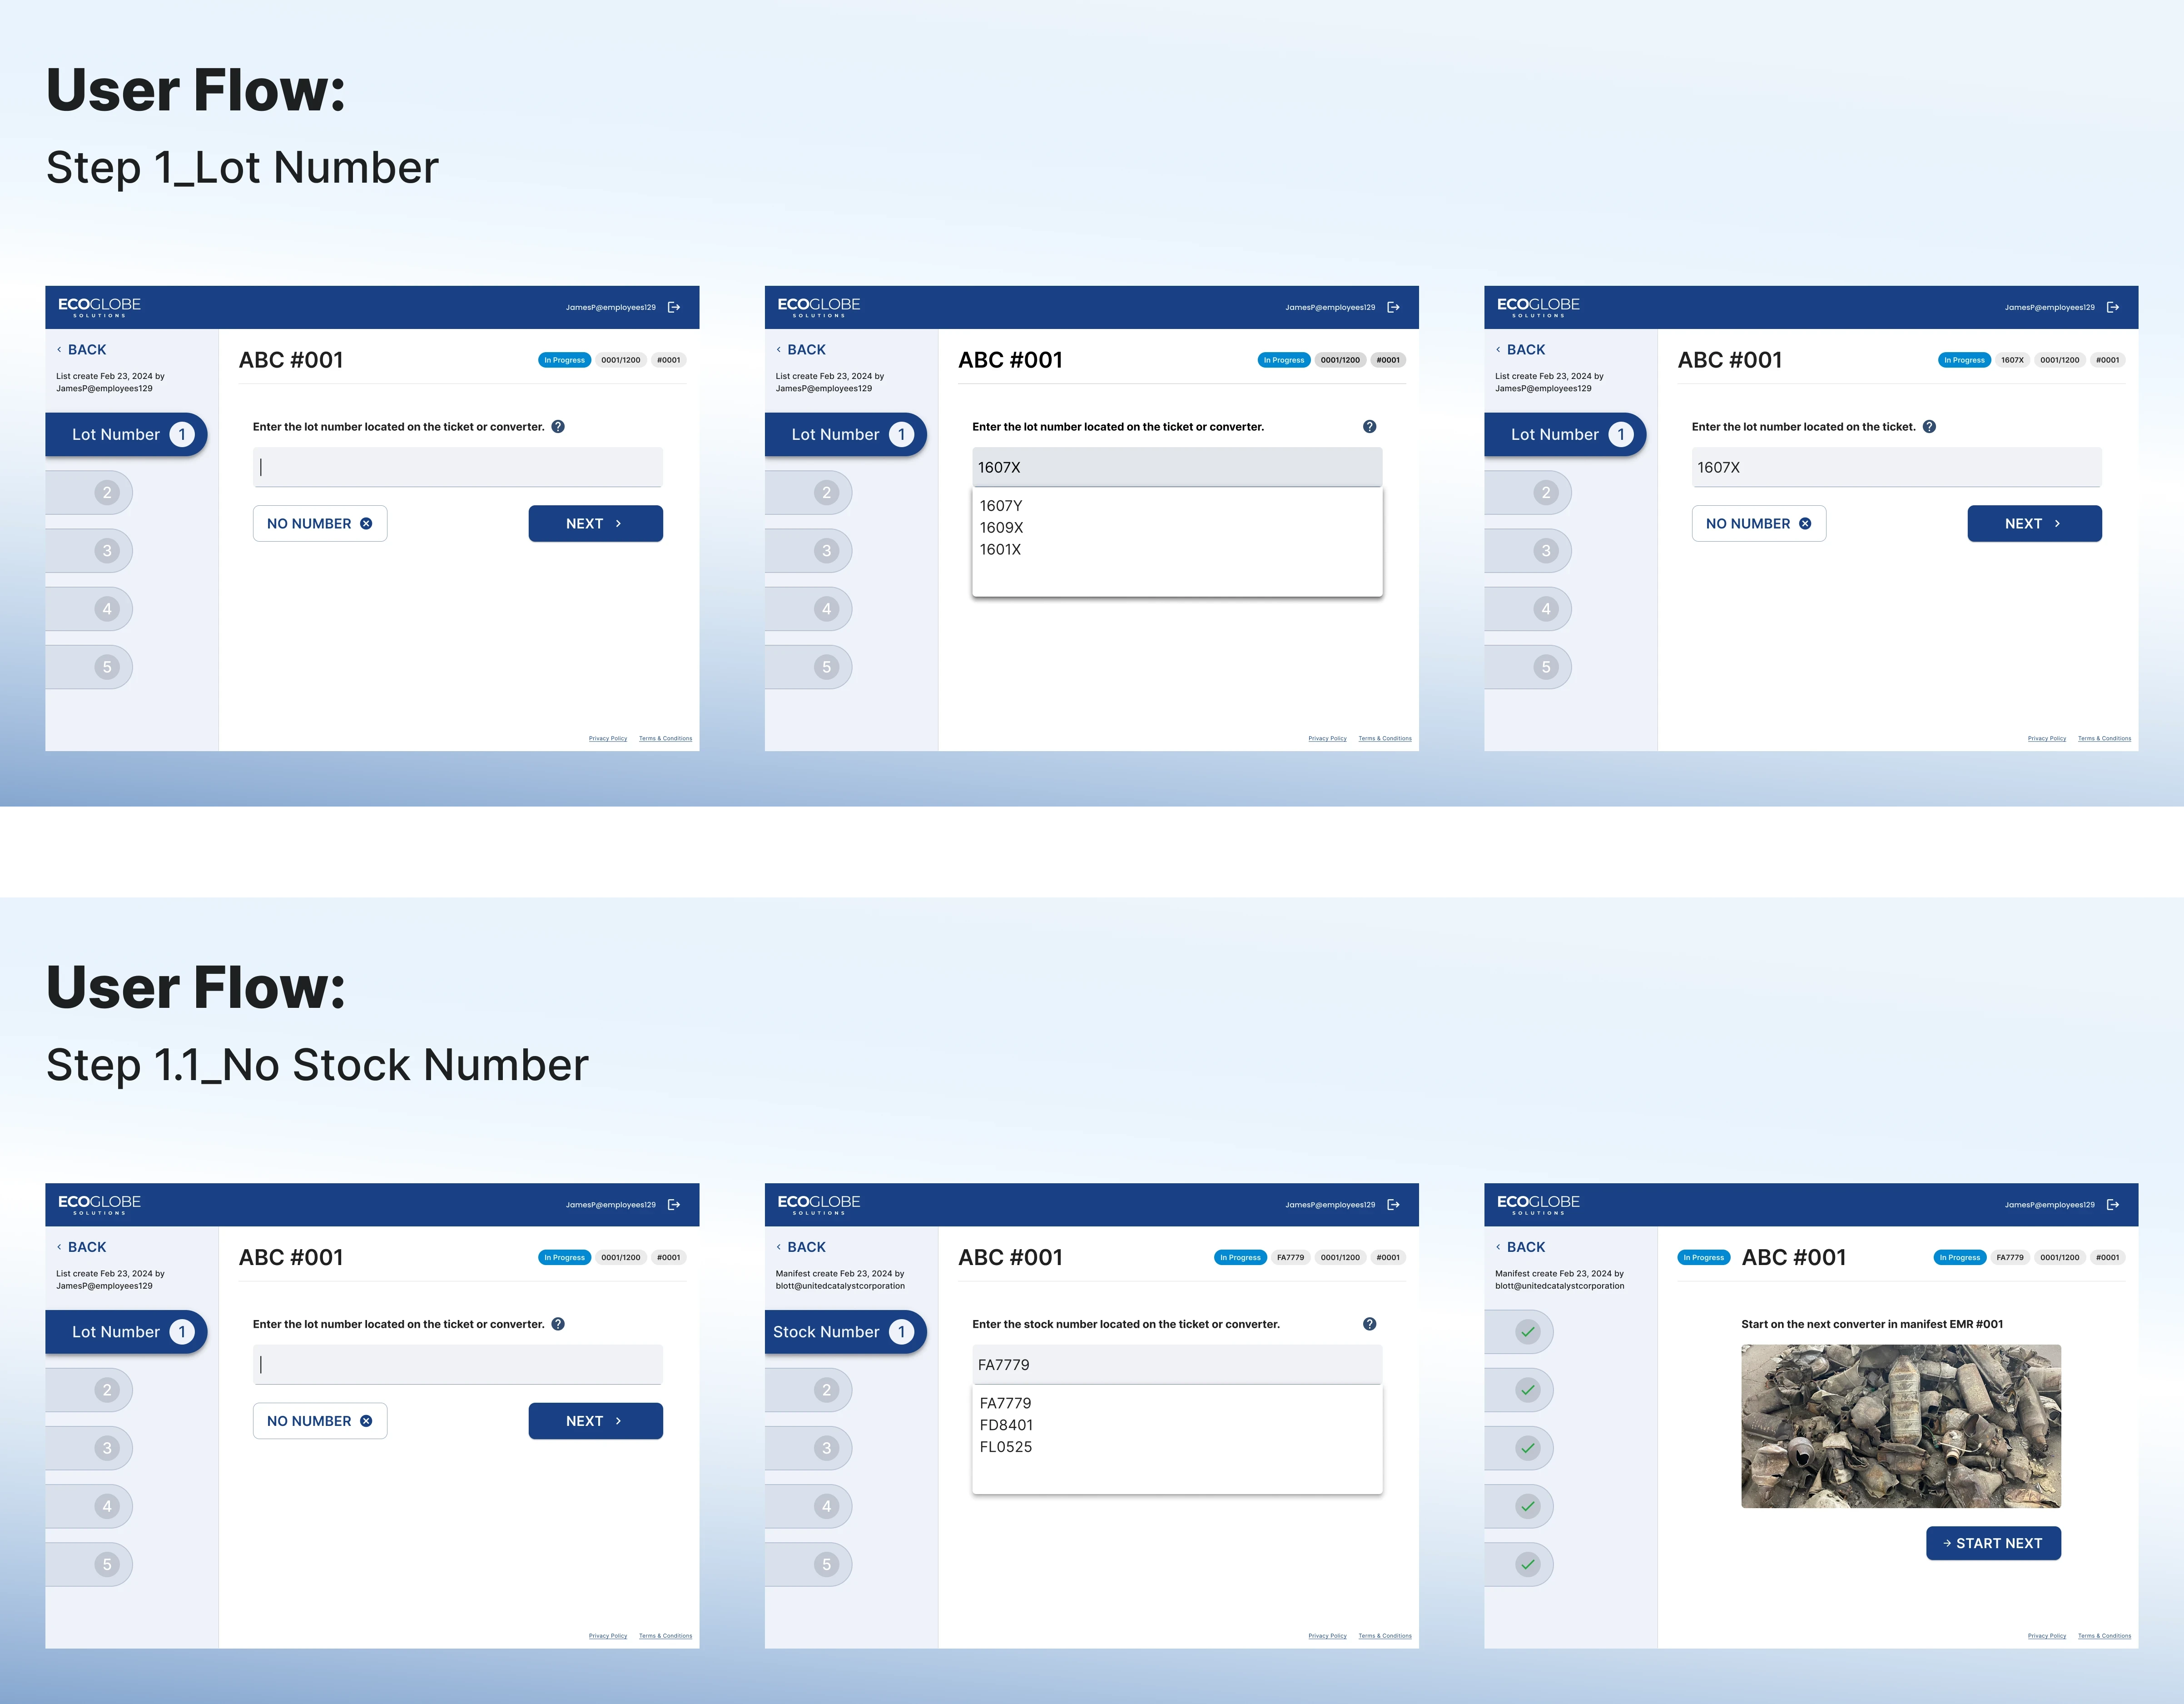Click NEXT on the ticket-only prompt screen

[2034, 523]
